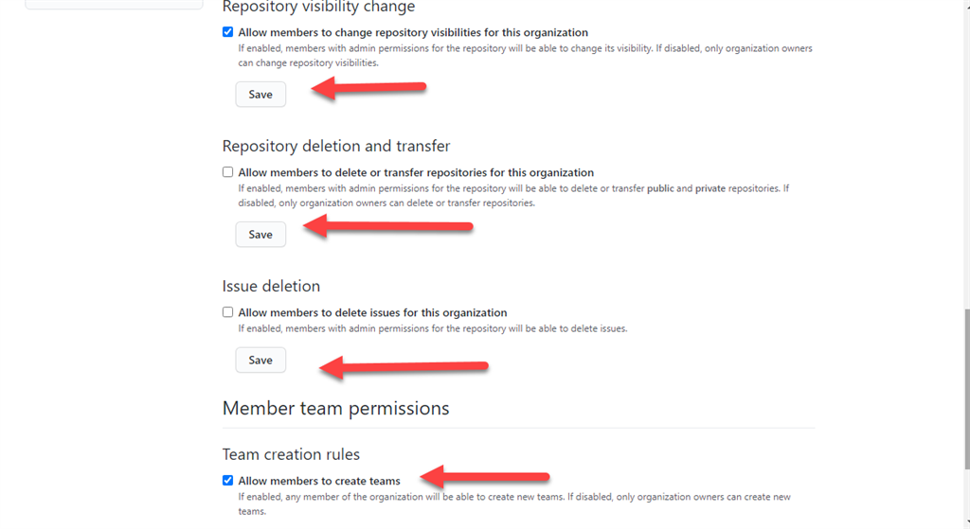Click the Issue deletion section heading
Screen dimensions: 970x529
(271, 286)
